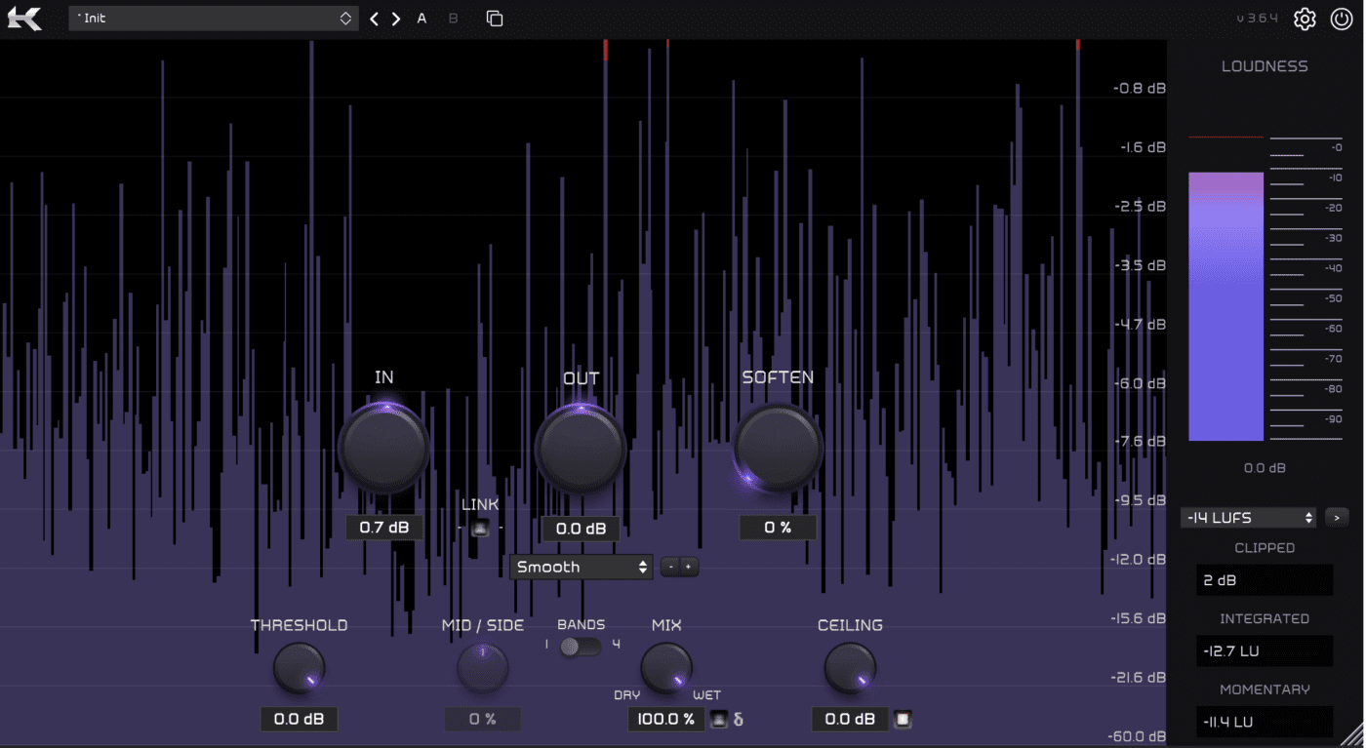Toggle the plugin power button
The image size is (1366, 748).
(1342, 19)
